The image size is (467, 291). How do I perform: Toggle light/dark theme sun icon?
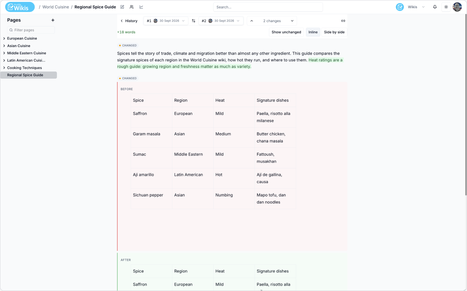[446, 7]
